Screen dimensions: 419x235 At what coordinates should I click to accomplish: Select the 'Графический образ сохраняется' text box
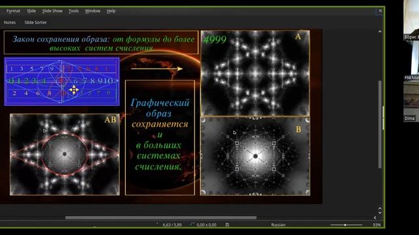tap(160, 138)
